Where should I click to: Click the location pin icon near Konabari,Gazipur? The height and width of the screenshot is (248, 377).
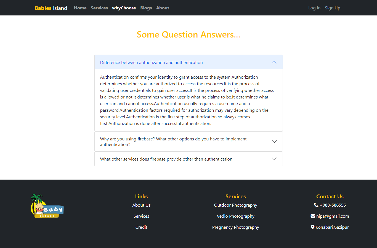point(312,227)
